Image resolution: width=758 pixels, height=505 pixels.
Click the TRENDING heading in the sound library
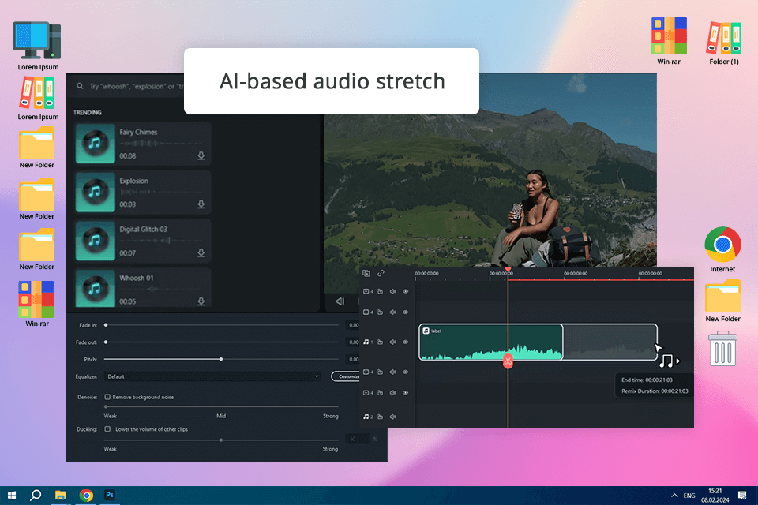tap(88, 113)
